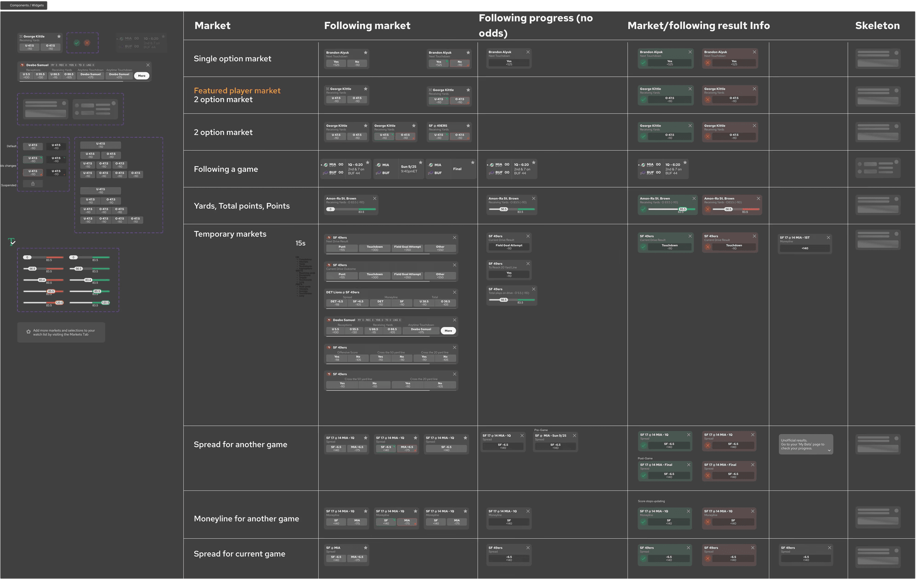Click the Touchdown +300 button under Next Drive Result

tap(374, 248)
